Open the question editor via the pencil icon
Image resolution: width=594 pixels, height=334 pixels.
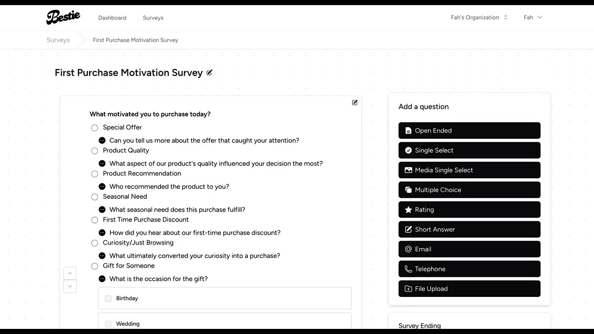pos(355,103)
